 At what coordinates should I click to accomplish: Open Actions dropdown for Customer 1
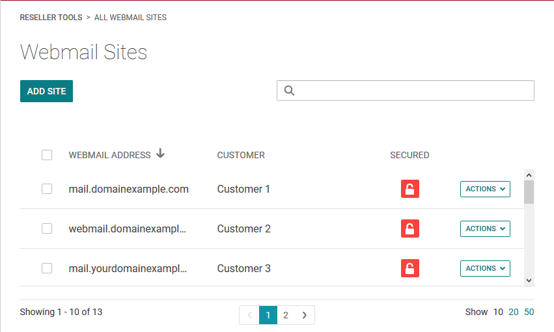485,189
